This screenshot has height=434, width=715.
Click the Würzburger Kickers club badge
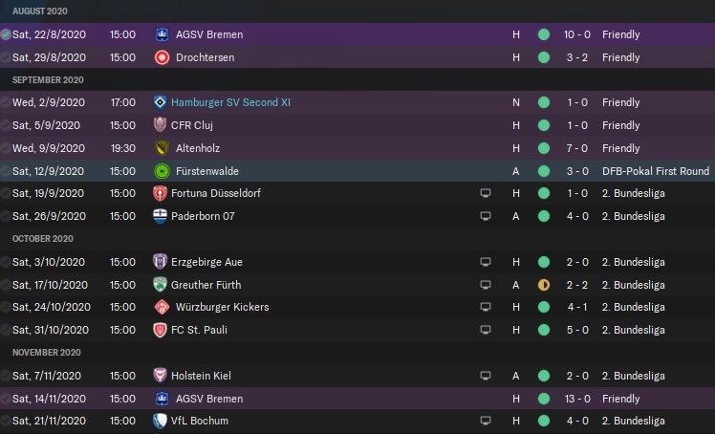(x=161, y=307)
